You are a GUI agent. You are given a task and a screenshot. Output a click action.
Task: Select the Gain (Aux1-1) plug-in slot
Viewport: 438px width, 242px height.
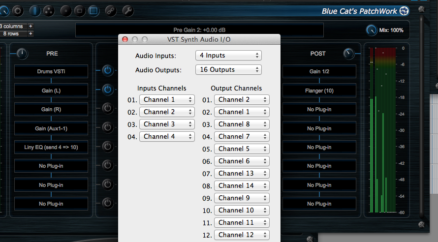[51, 128]
